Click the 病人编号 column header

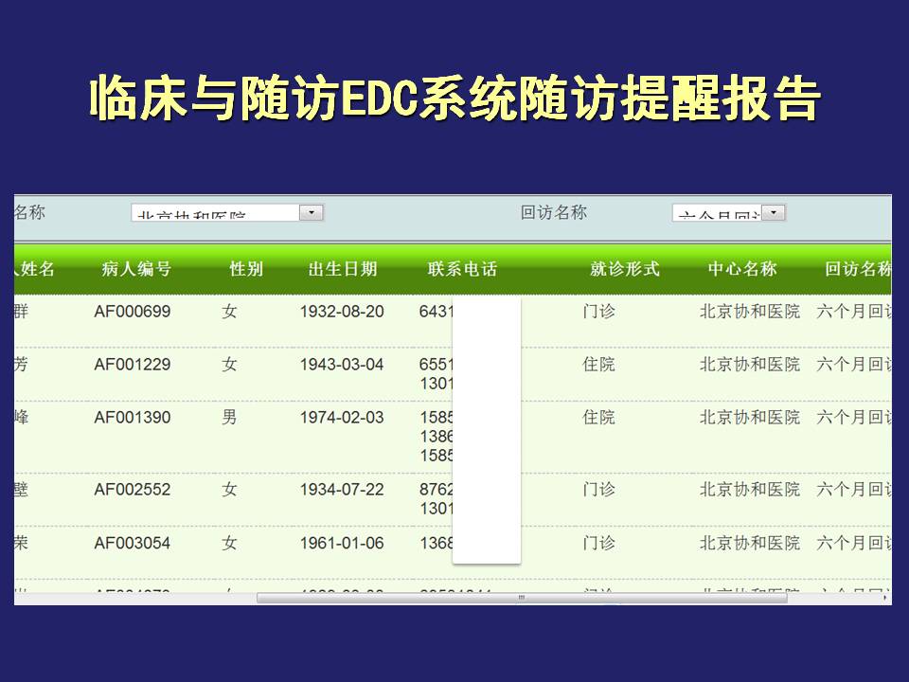(x=136, y=269)
